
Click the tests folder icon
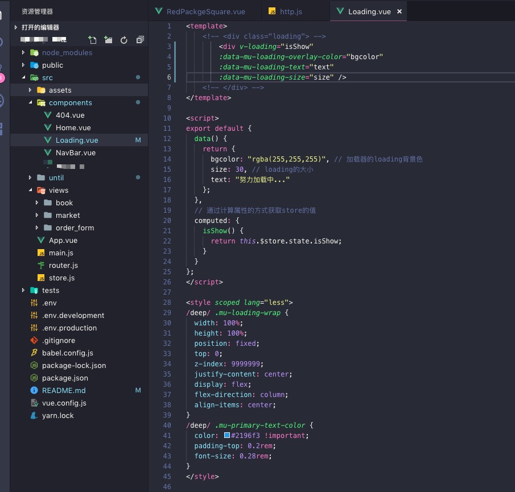pyautogui.click(x=34, y=290)
